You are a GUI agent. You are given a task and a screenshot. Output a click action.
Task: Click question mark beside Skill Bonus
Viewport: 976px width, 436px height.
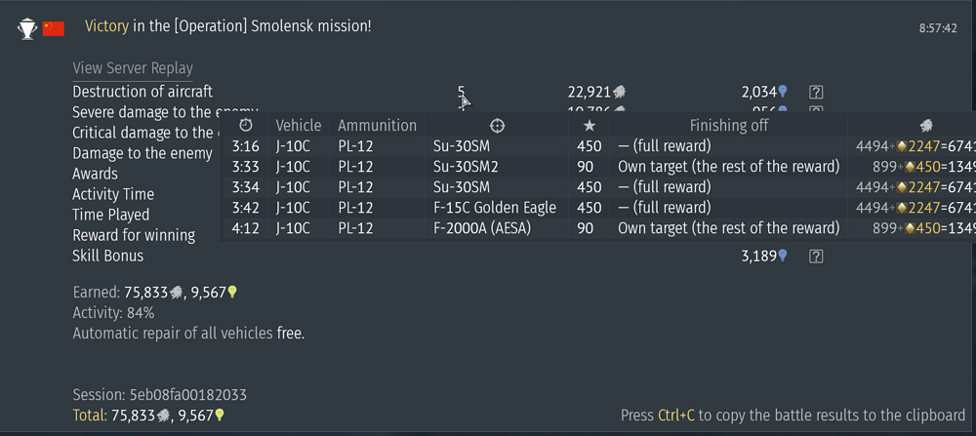pos(817,256)
